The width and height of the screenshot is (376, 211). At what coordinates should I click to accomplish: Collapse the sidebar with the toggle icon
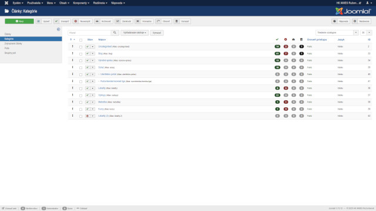58,29
